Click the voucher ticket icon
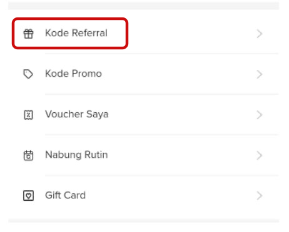Viewport: 289px width, 232px height. [x=28, y=115]
